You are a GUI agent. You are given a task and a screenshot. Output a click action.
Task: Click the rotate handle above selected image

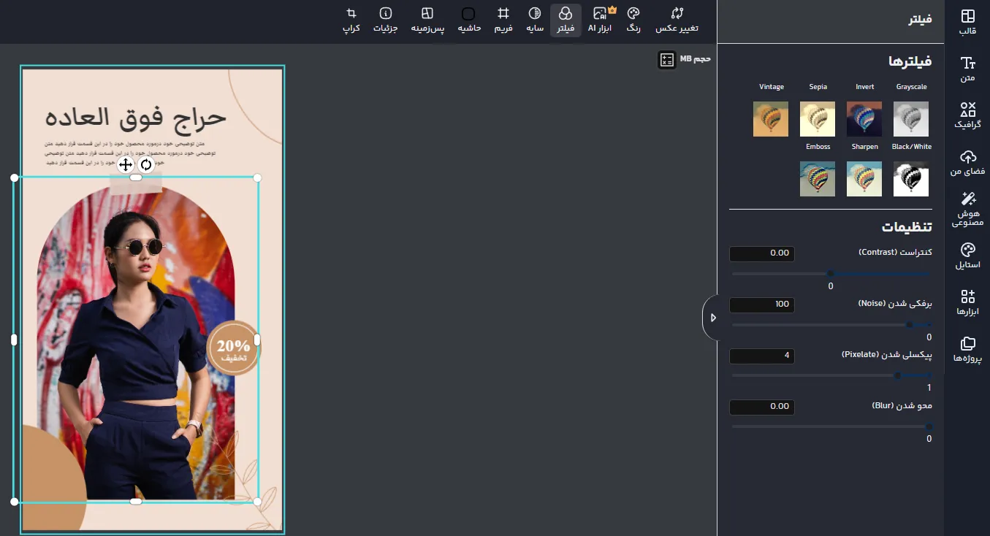tap(146, 164)
